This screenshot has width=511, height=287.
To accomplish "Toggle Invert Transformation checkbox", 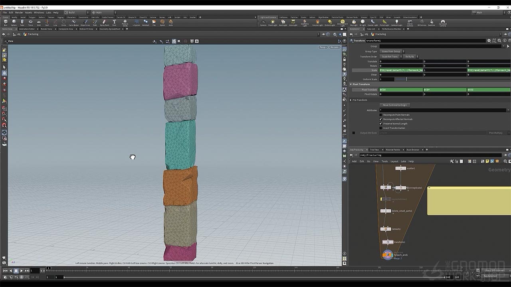I will 380,128.
